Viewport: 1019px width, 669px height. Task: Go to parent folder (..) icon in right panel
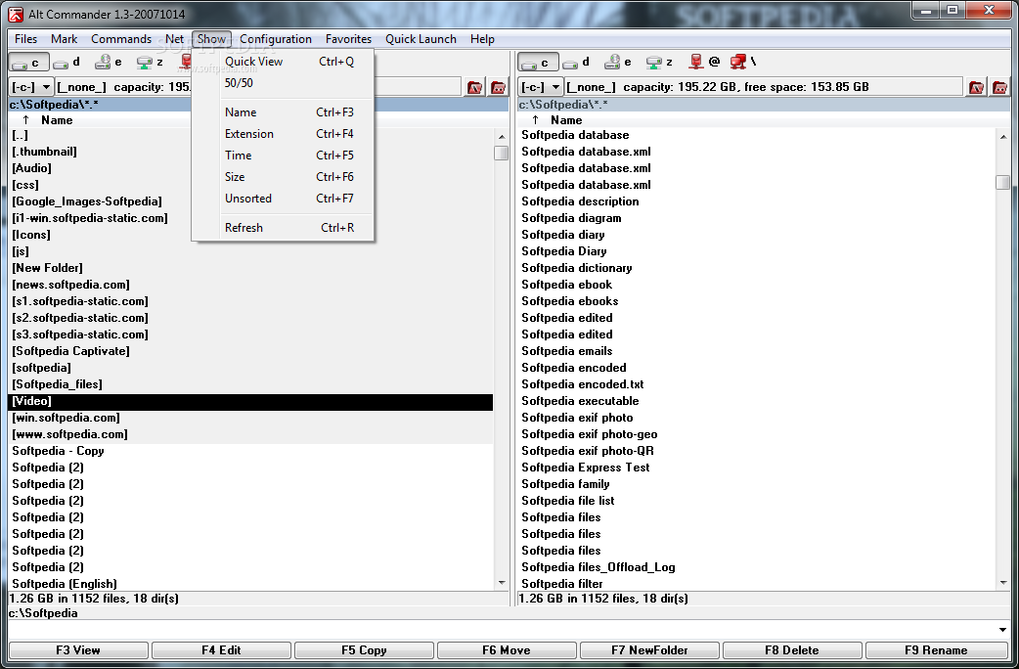click(x=999, y=87)
